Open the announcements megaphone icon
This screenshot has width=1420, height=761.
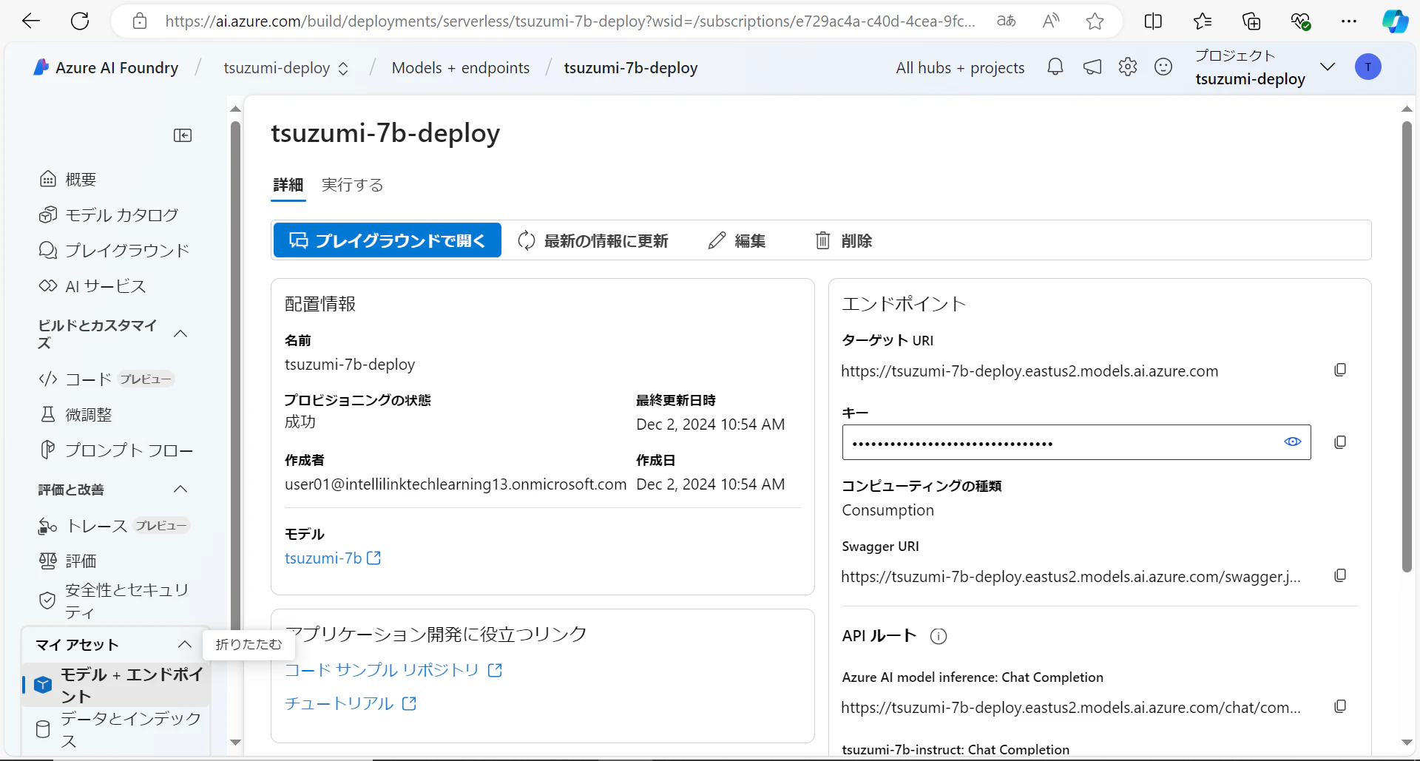click(1092, 67)
